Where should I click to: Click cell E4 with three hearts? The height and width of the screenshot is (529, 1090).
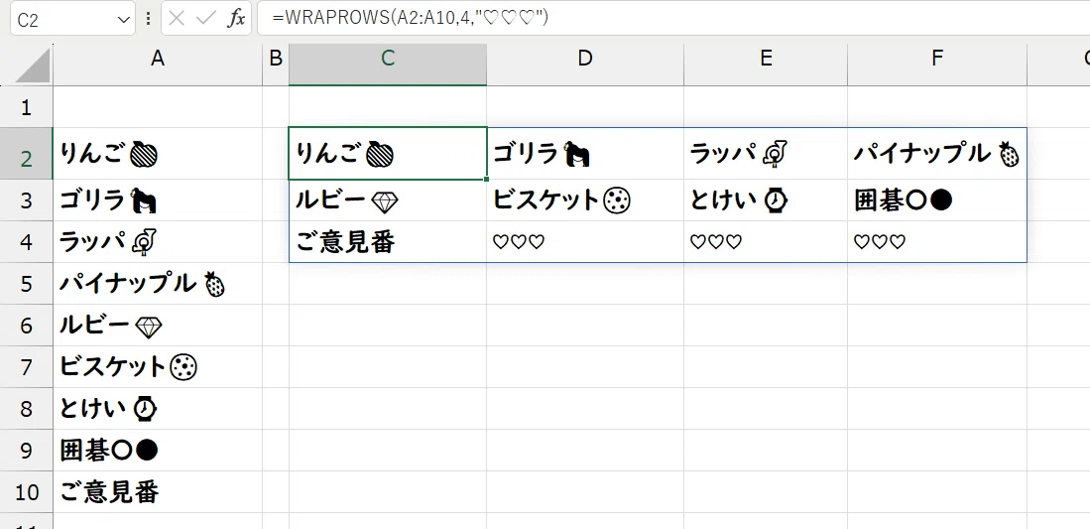(x=766, y=242)
